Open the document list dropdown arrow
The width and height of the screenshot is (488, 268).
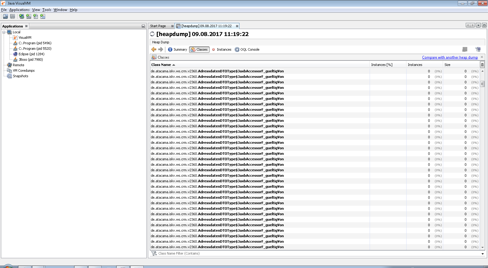(478, 25)
